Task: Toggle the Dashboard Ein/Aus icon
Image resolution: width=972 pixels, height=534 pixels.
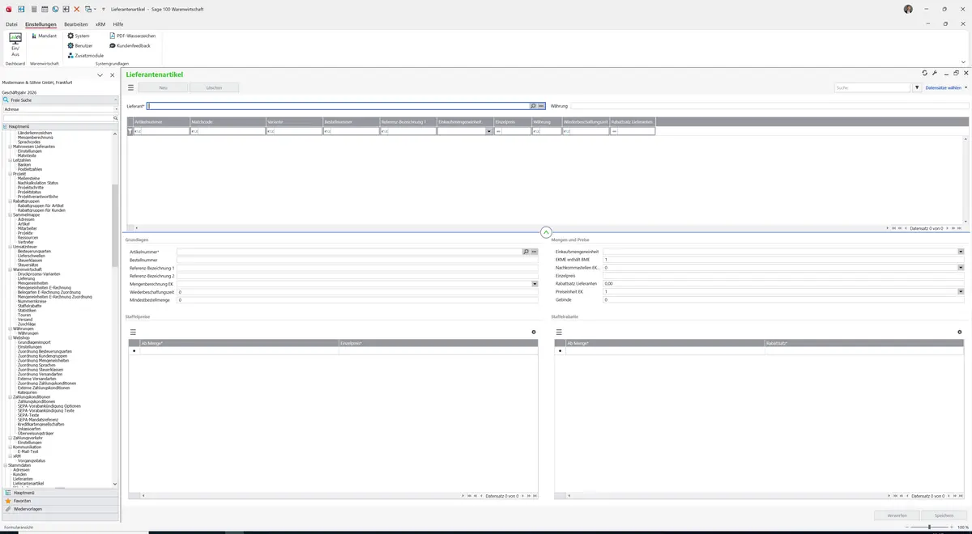Action: (15, 44)
